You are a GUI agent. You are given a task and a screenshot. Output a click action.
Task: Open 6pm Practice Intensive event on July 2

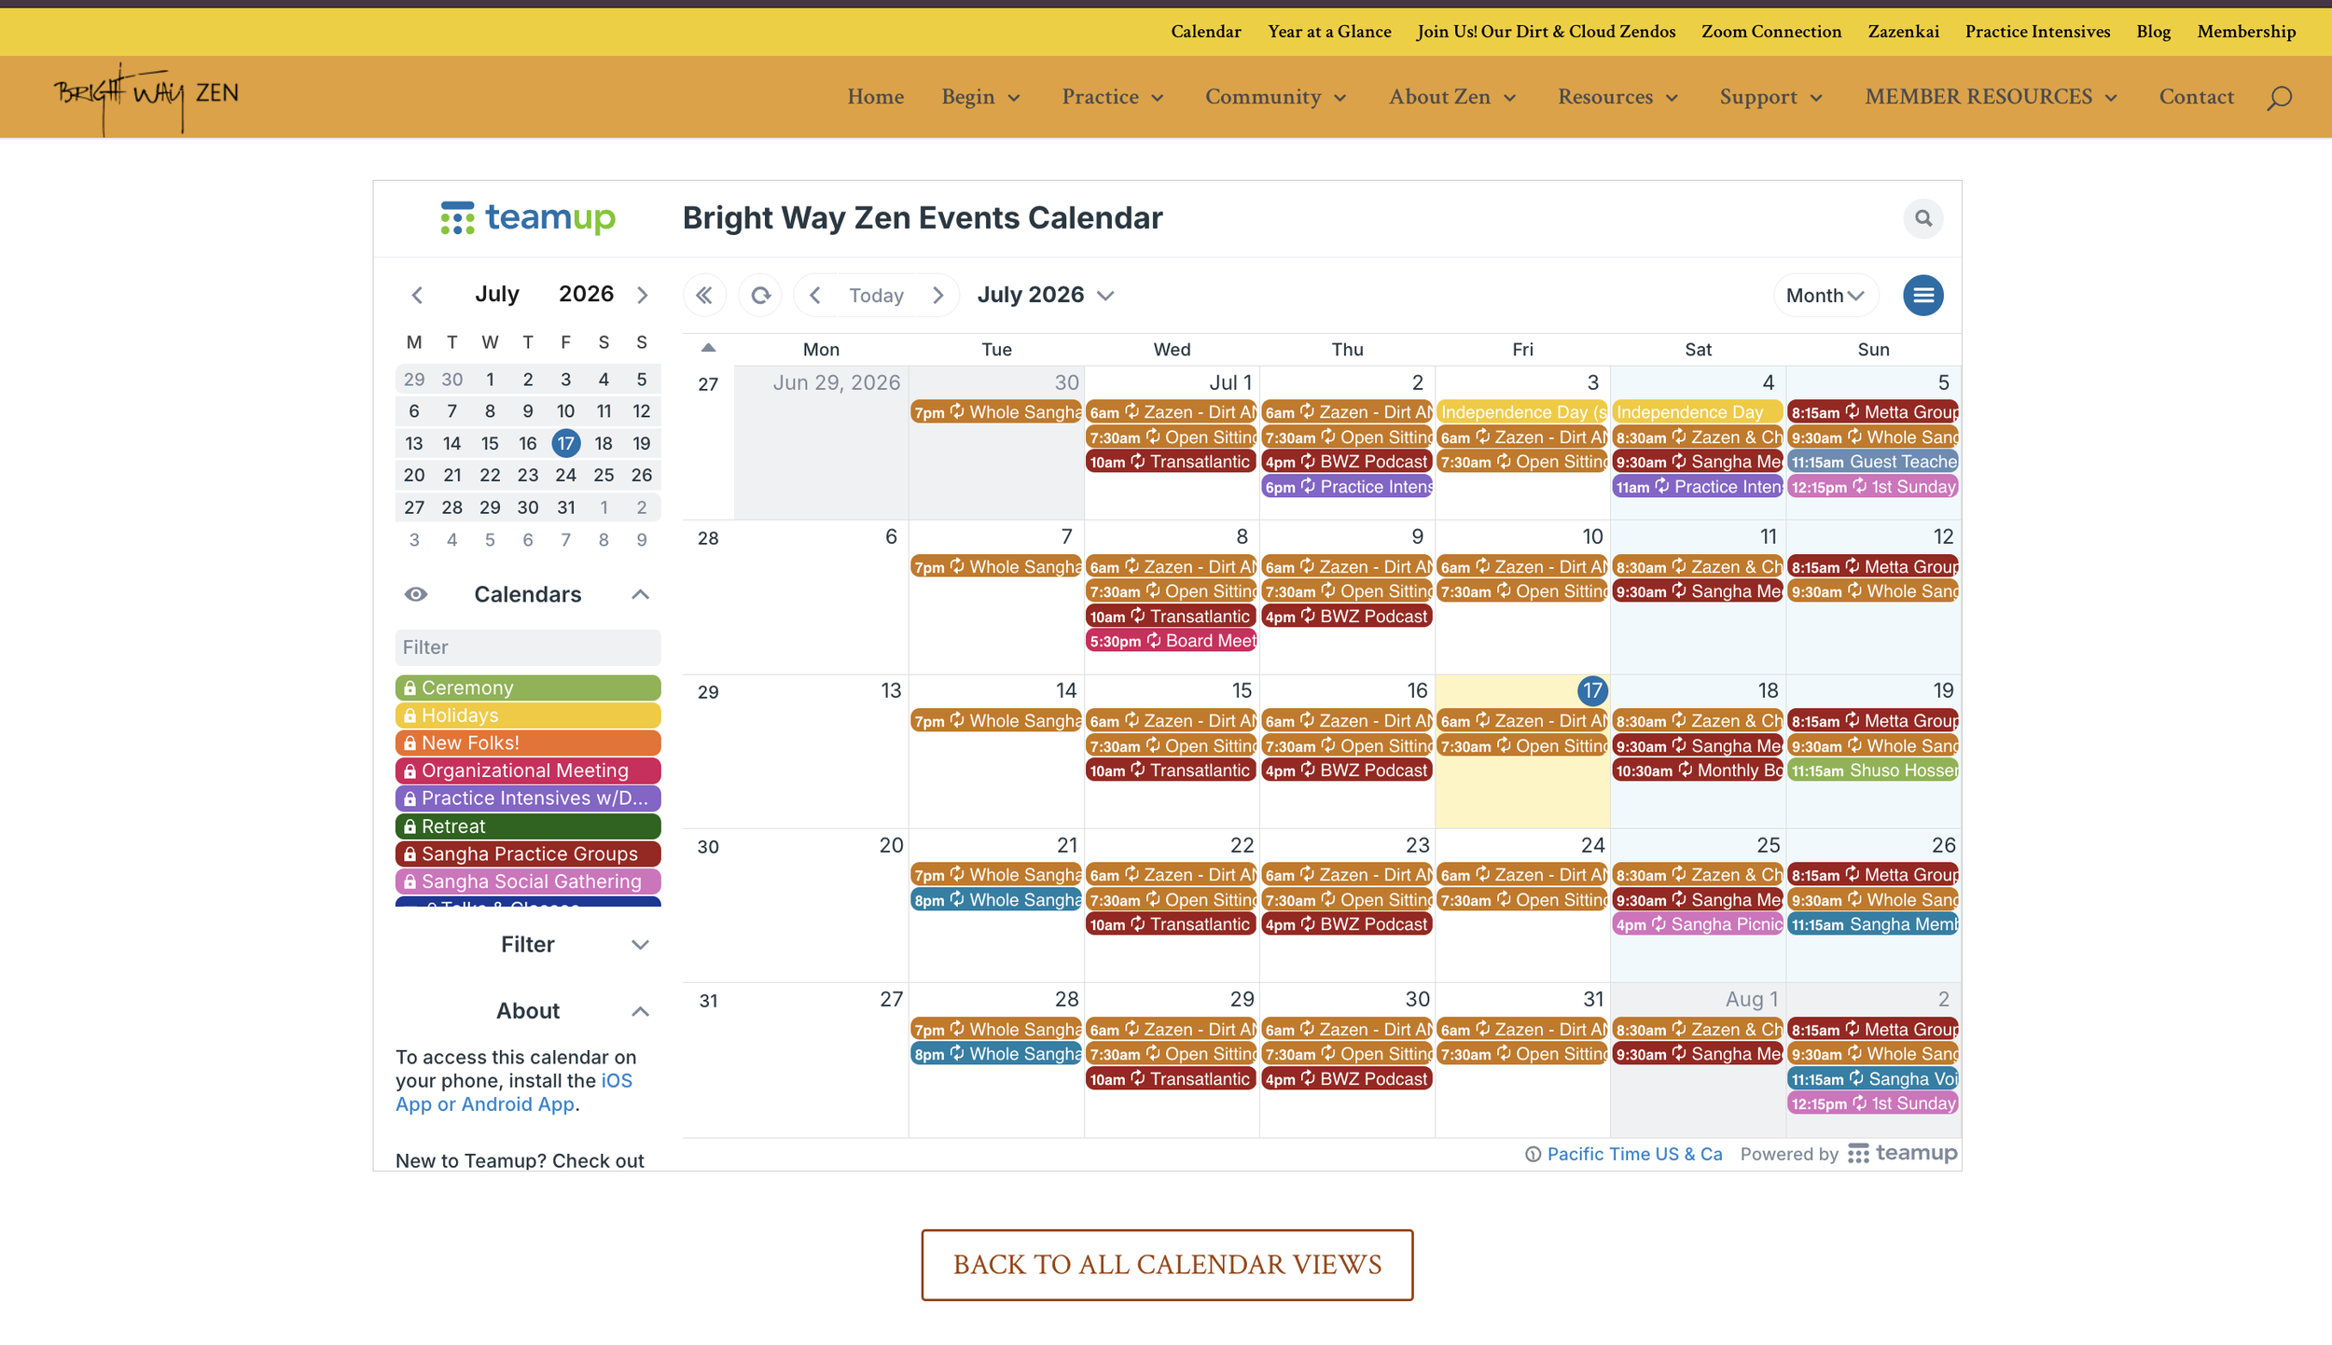tap(1347, 487)
